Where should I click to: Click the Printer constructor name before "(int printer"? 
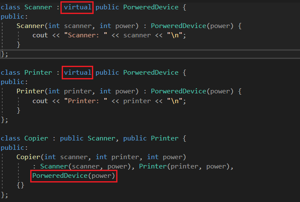click(30, 91)
